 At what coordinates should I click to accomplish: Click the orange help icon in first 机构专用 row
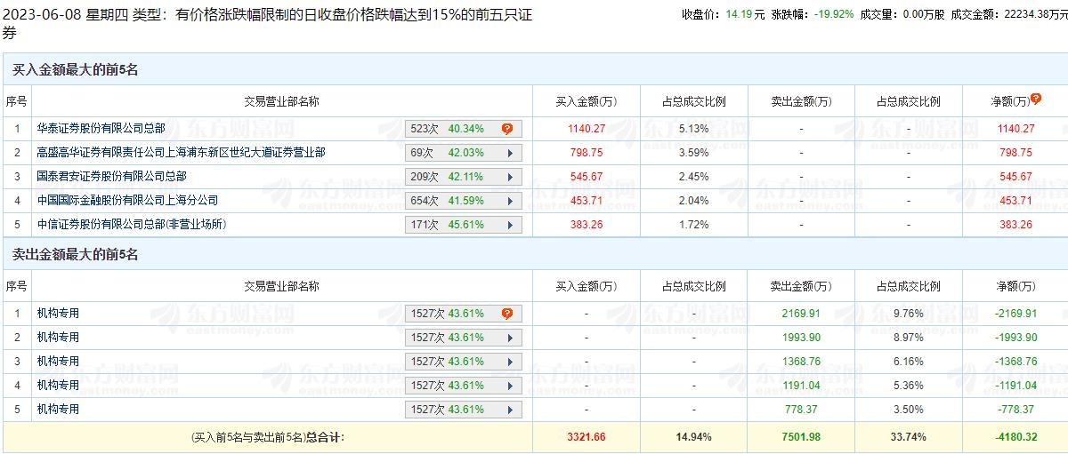tap(507, 314)
